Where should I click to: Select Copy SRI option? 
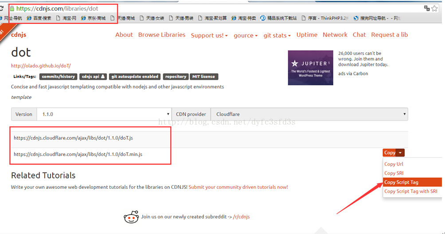(394, 173)
